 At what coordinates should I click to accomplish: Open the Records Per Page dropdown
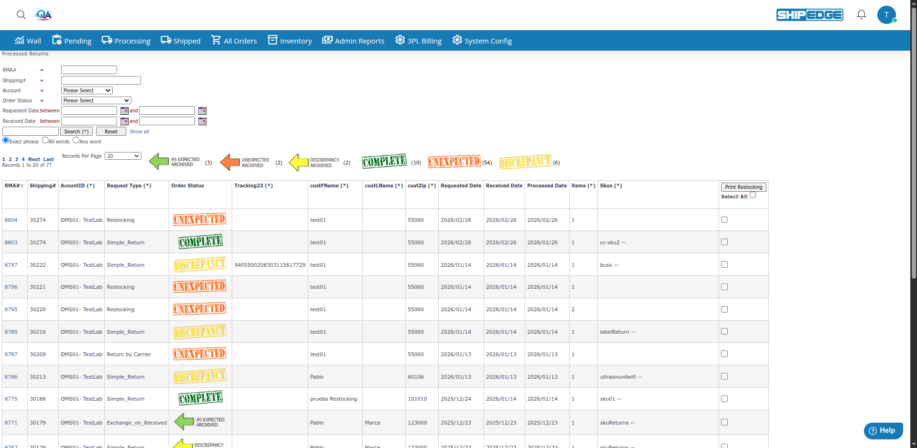[123, 156]
